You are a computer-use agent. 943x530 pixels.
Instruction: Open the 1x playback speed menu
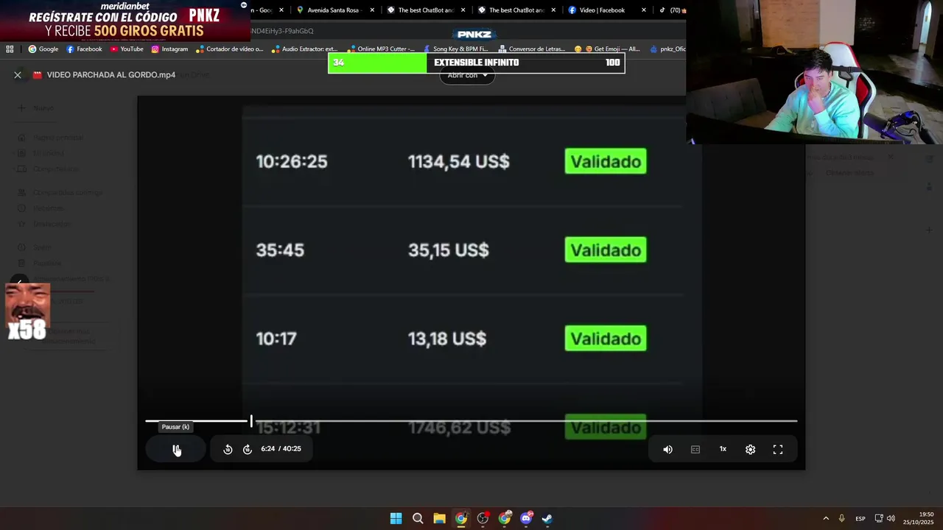pos(723,449)
